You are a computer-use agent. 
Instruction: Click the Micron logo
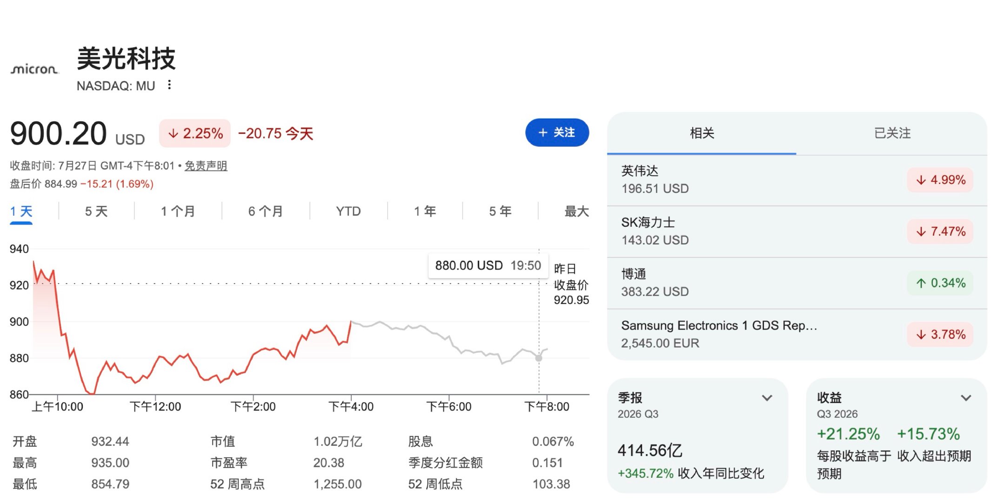point(35,70)
